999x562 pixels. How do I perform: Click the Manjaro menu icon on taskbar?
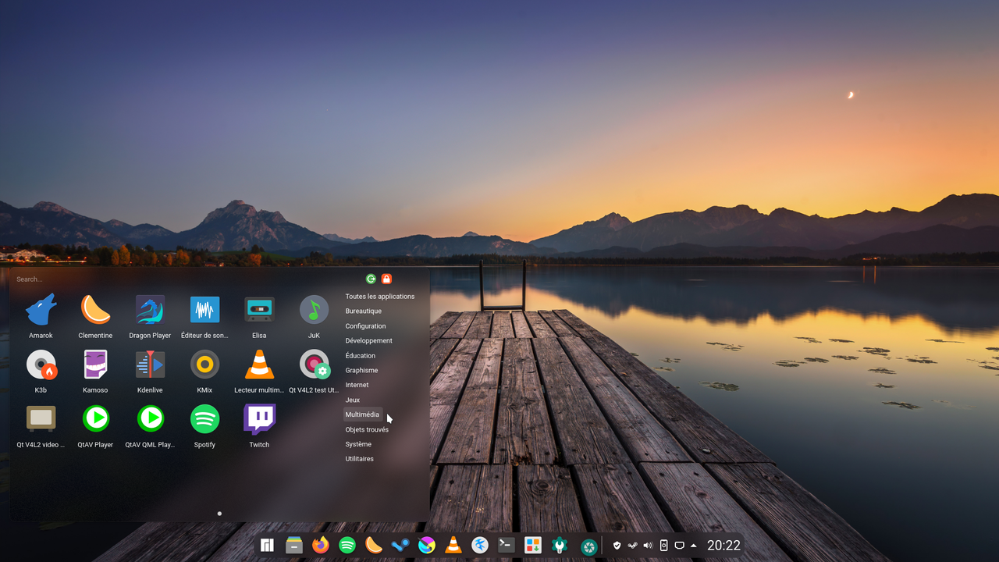tap(268, 546)
